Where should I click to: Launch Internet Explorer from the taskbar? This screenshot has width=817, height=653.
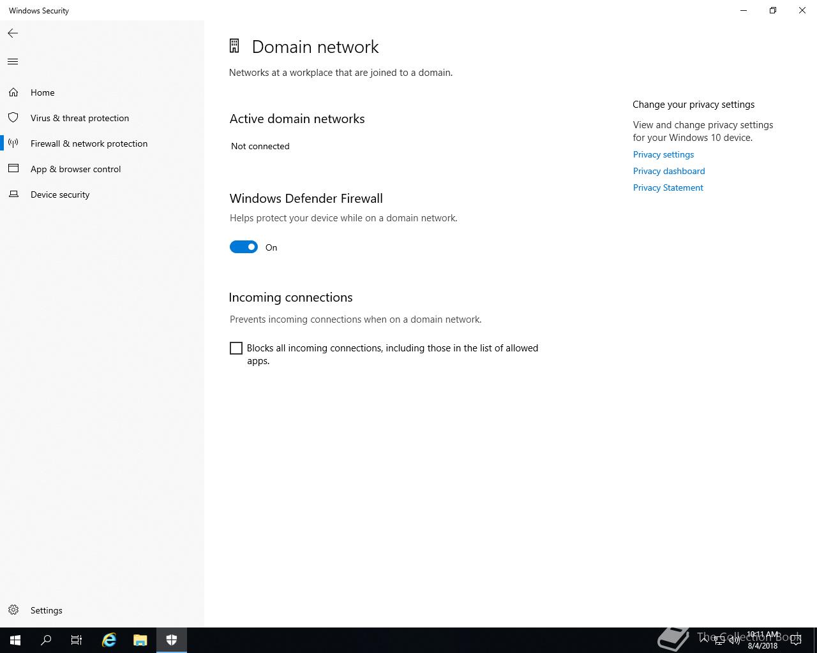109,640
